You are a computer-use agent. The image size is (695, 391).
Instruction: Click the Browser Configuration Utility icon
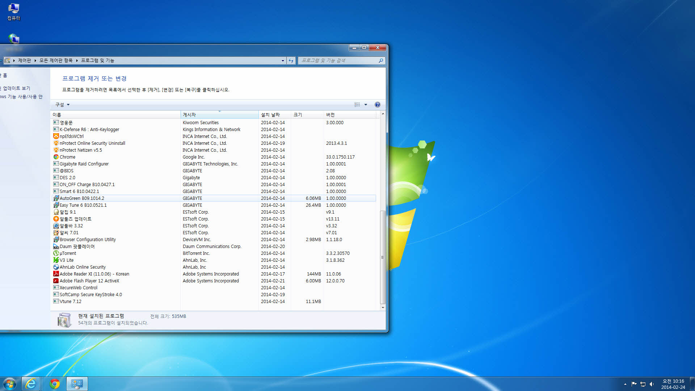click(56, 239)
